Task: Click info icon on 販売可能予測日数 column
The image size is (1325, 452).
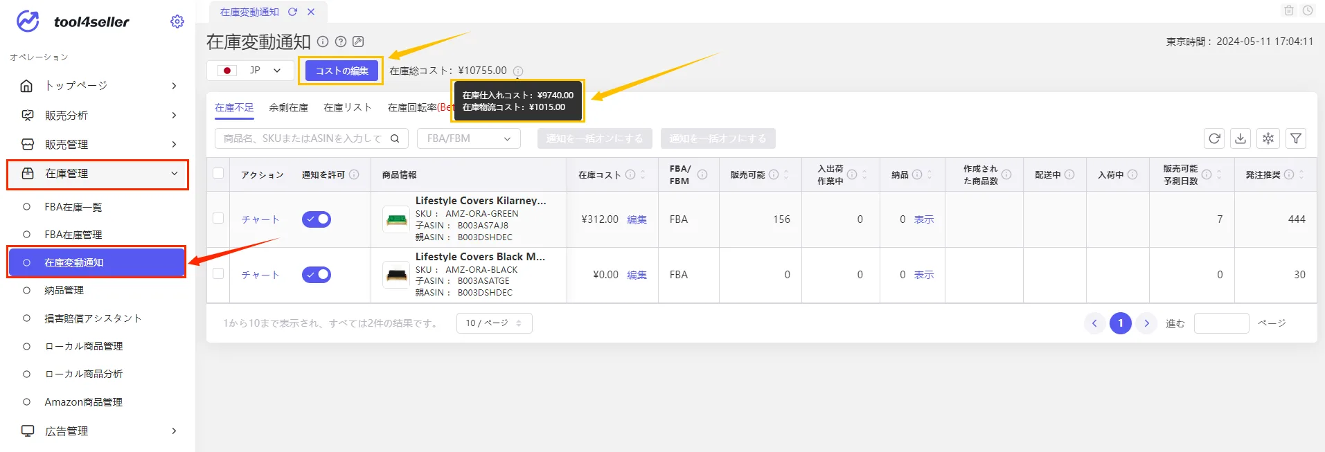Action: click(x=1207, y=174)
